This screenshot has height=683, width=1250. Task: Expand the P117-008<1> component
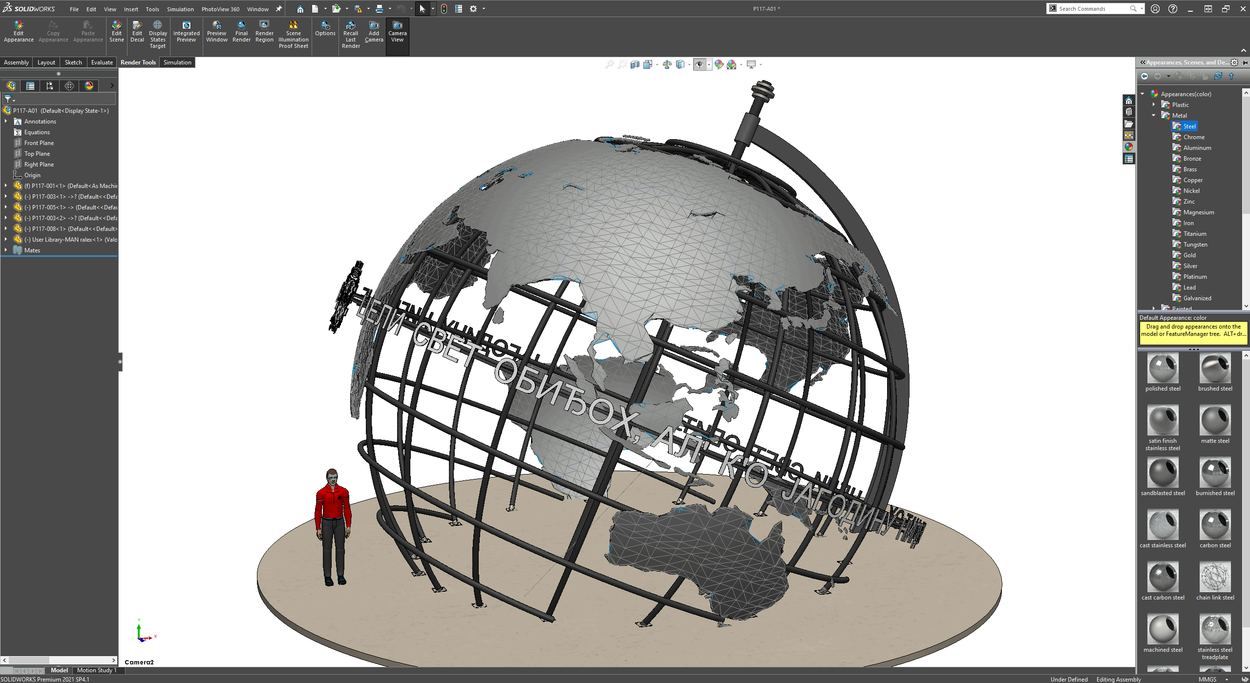pos(6,228)
